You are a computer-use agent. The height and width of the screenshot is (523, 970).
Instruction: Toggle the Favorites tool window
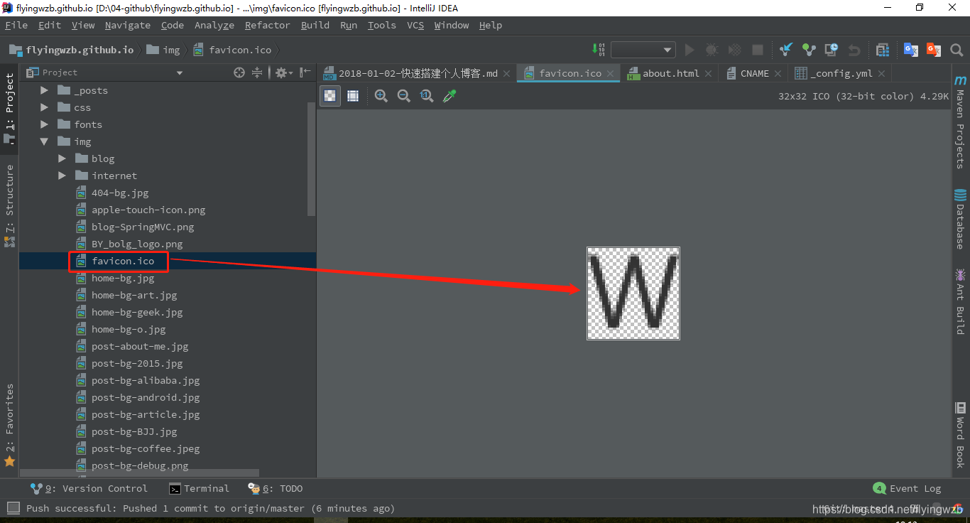tap(9, 425)
